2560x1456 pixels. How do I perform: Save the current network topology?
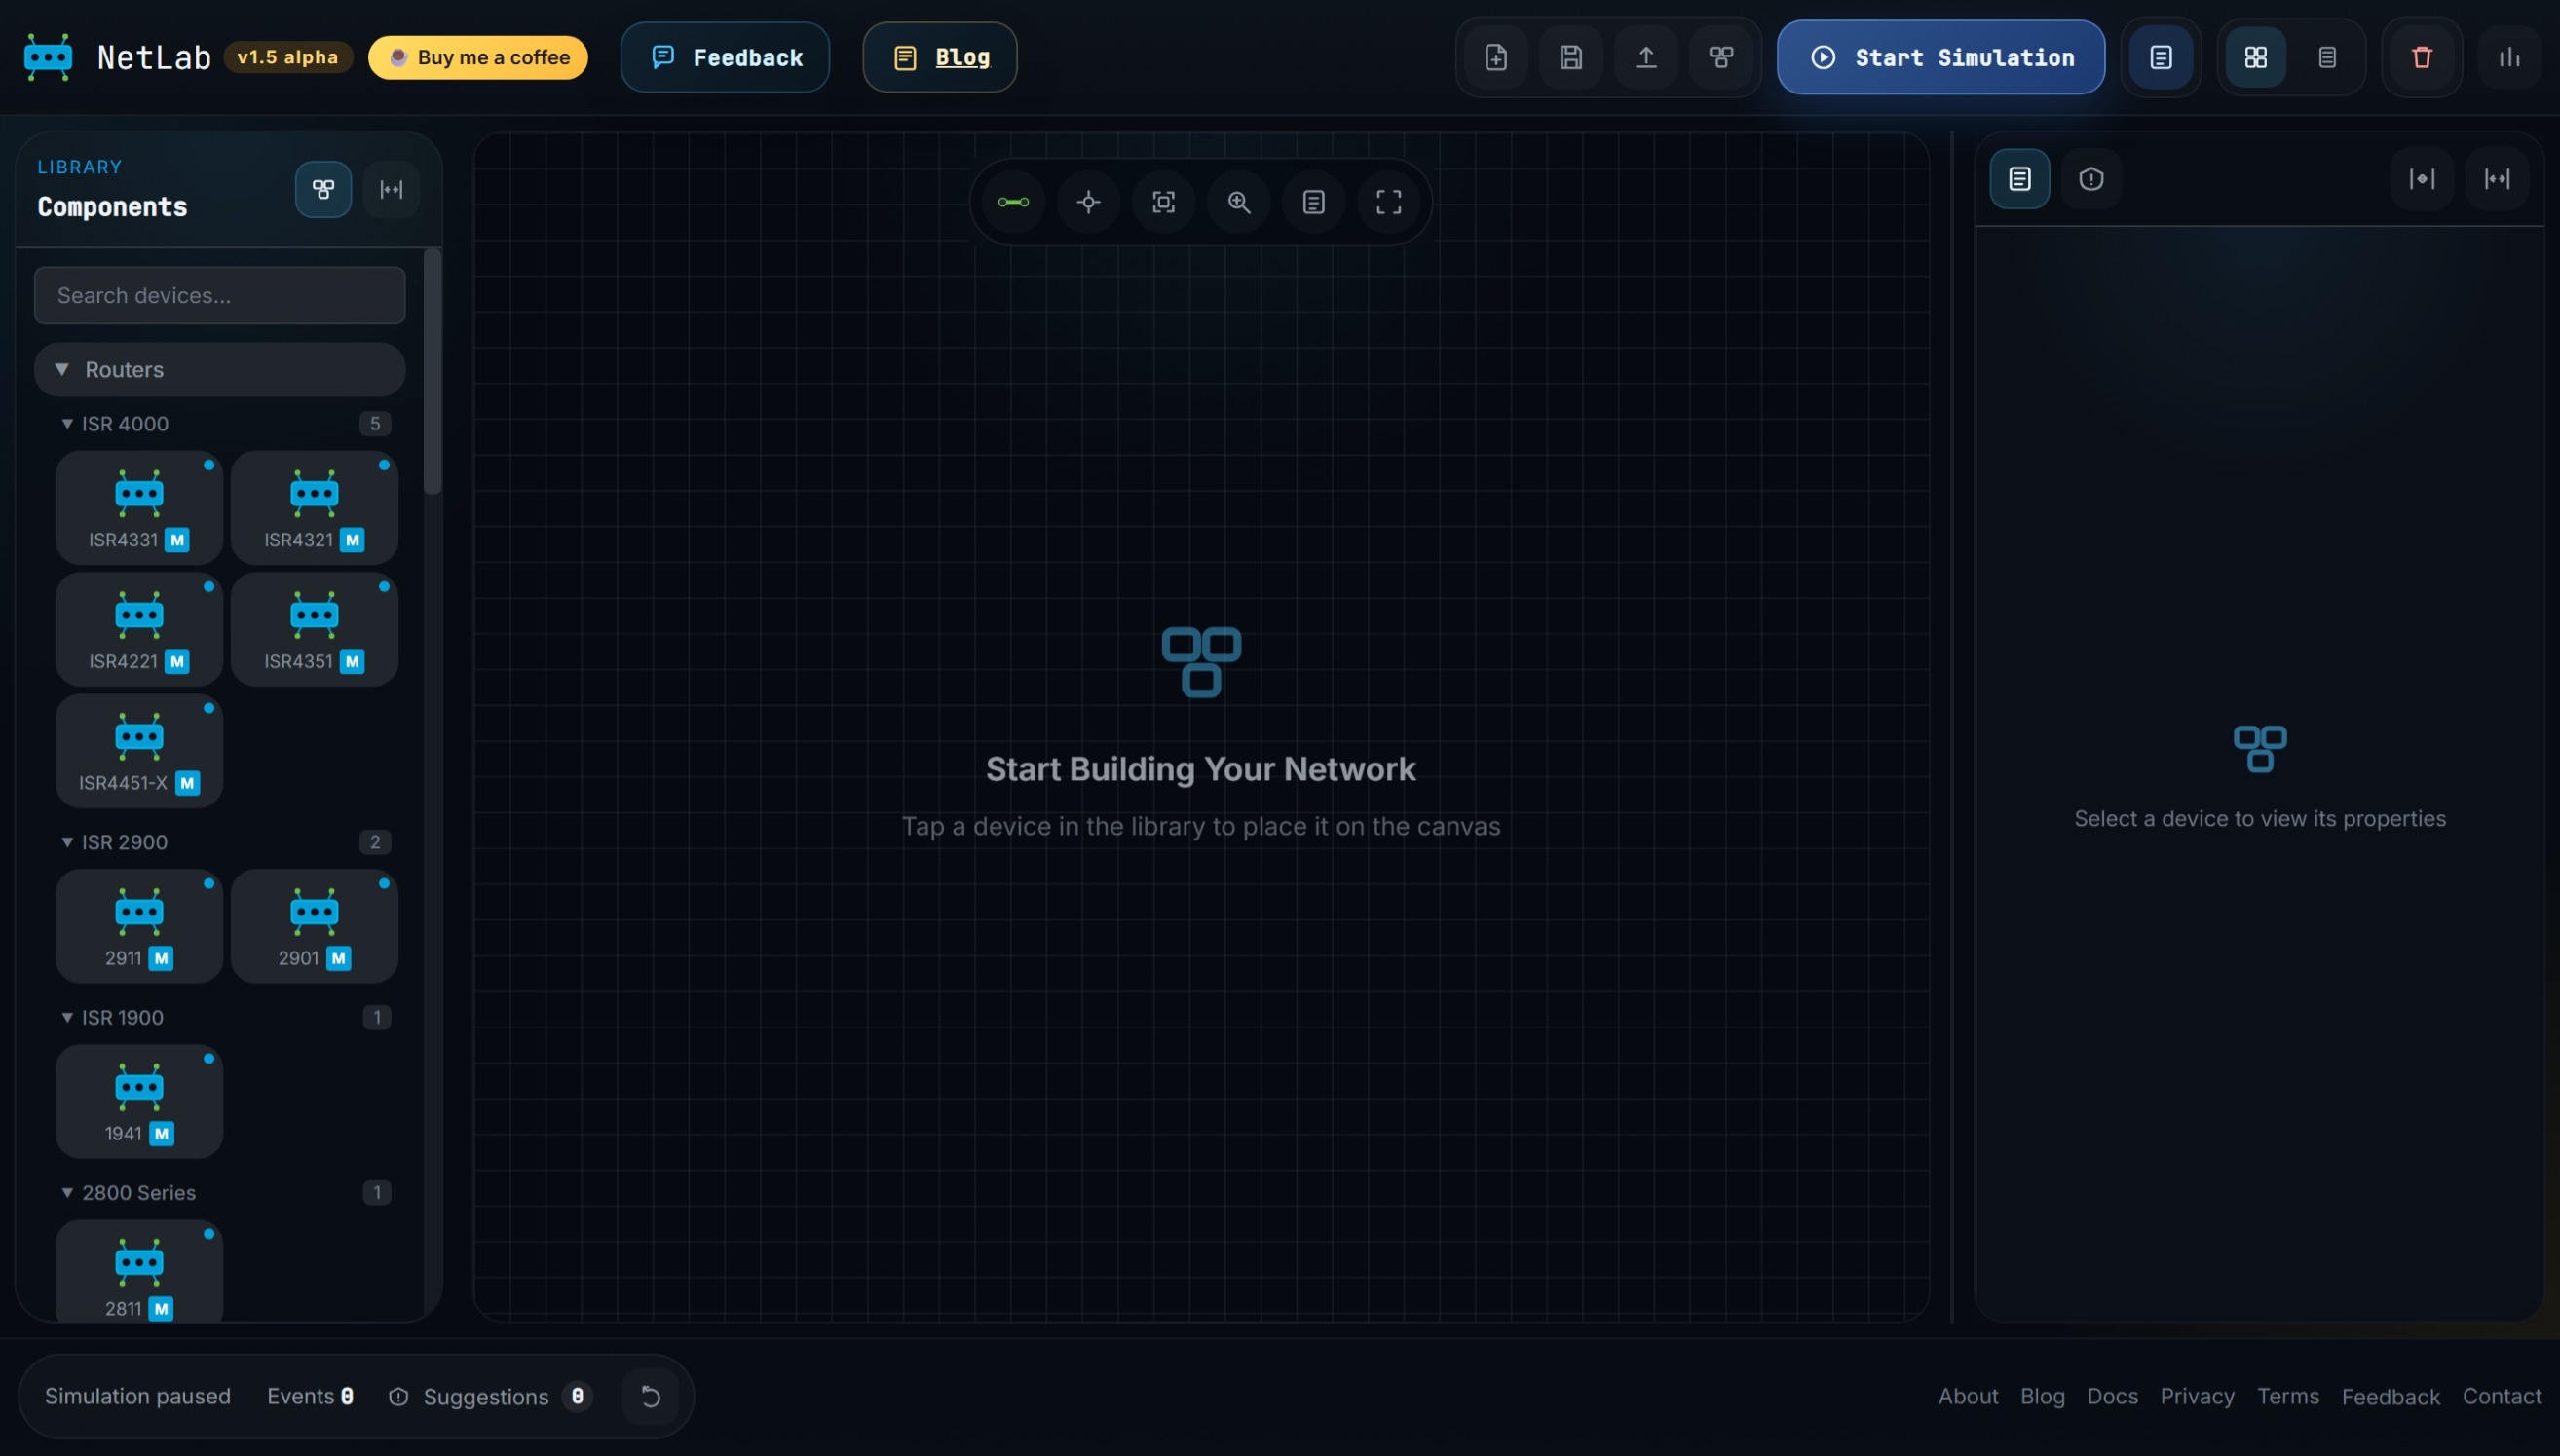pyautogui.click(x=1570, y=57)
